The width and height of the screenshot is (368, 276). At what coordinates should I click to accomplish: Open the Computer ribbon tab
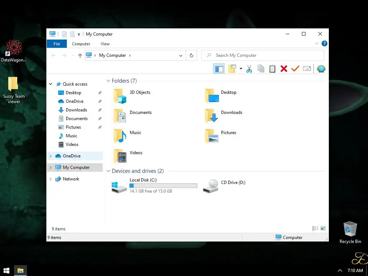coord(81,44)
